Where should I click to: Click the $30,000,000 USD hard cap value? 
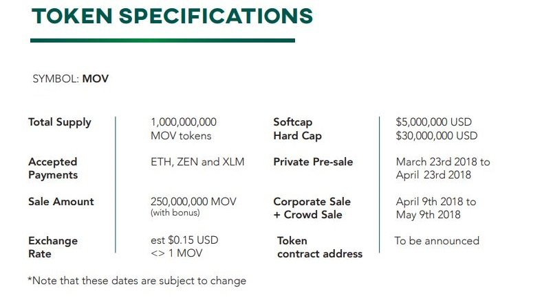pyautogui.click(x=437, y=136)
